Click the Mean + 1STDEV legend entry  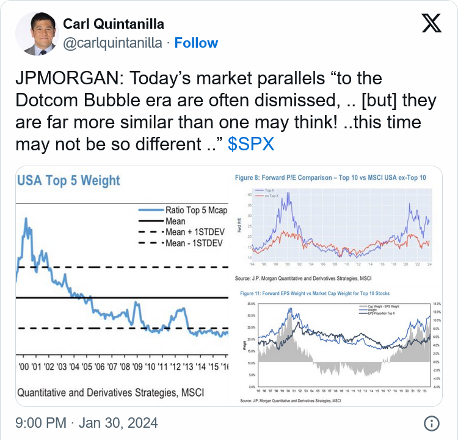coord(181,232)
